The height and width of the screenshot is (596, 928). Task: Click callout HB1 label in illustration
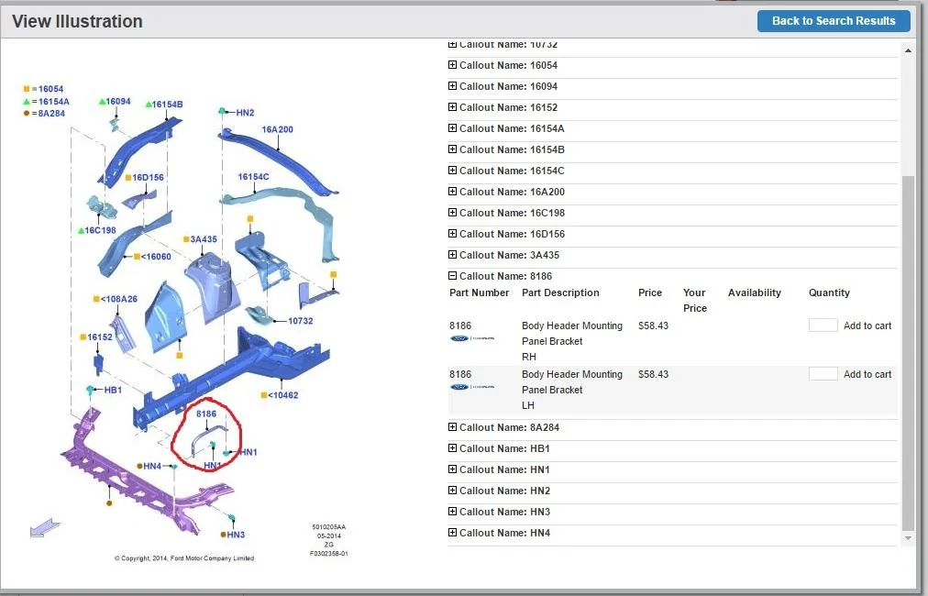click(x=113, y=390)
